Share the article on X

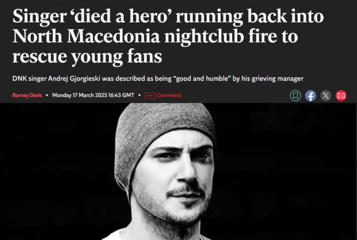pos(326,95)
